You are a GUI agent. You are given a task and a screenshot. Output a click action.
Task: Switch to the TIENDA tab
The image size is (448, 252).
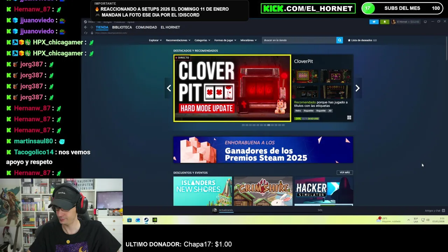tap(102, 27)
